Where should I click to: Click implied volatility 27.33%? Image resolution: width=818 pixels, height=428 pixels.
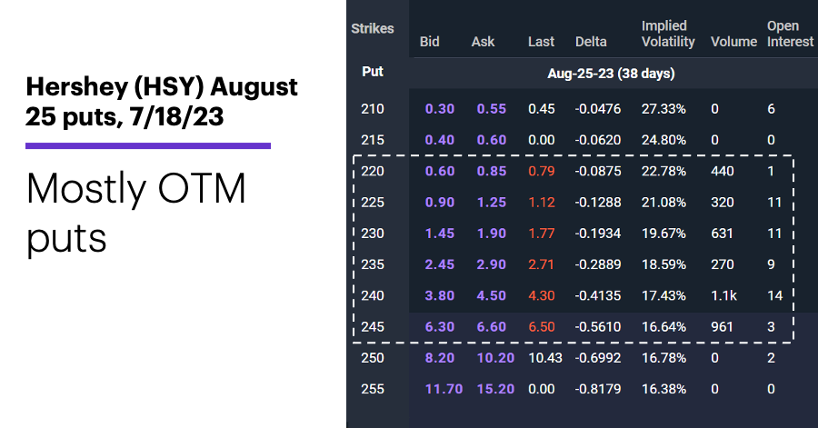(x=663, y=109)
